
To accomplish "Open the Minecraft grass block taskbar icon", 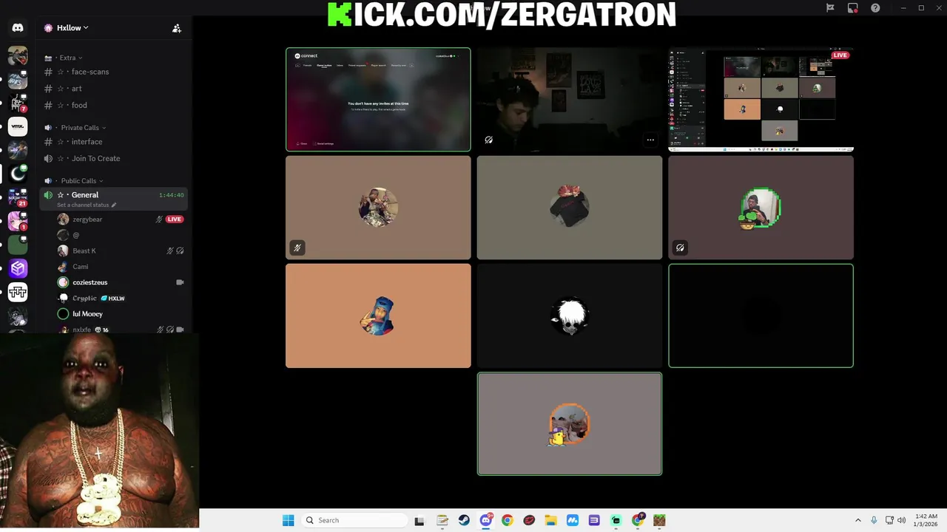I will pos(659,520).
